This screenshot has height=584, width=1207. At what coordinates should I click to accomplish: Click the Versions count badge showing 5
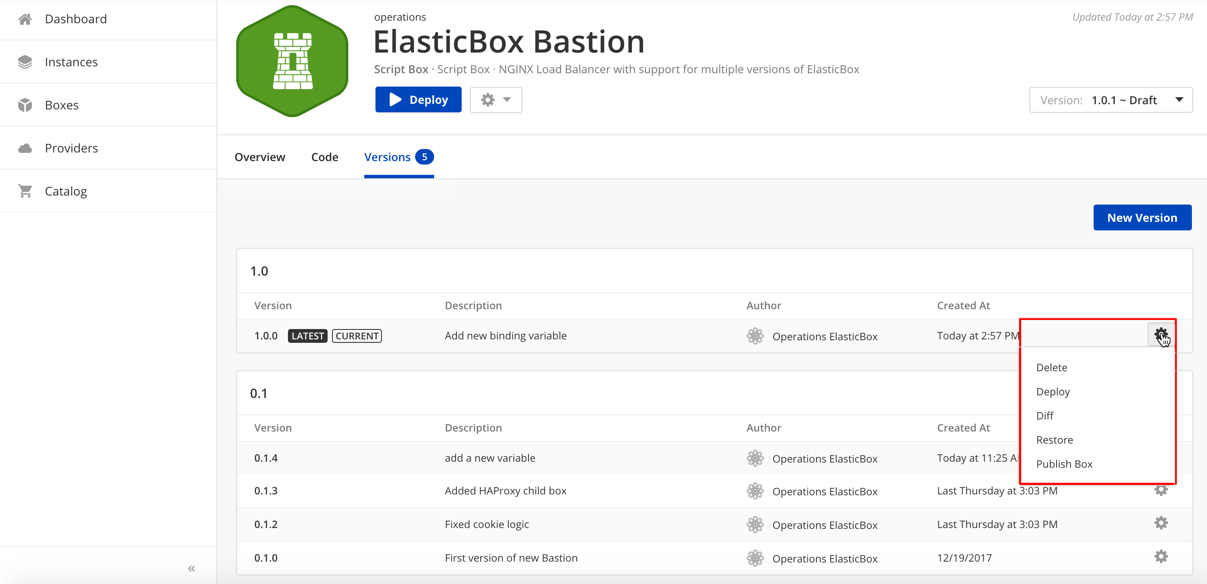click(x=424, y=157)
